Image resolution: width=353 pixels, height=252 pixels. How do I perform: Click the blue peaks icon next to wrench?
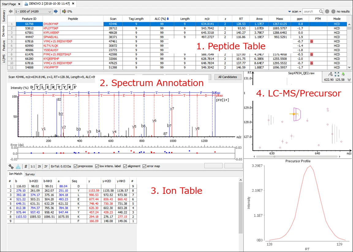pos(18,166)
